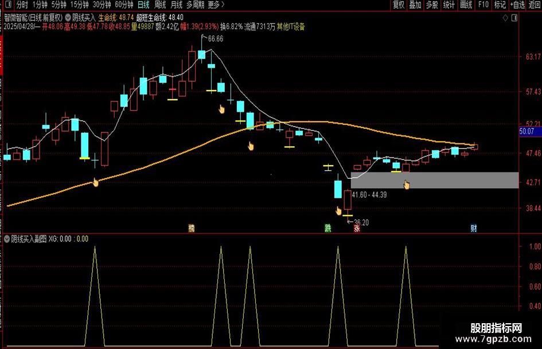Screen dimensions: 542x349
Task: Select the 15分钟 period tab
Action: (79, 5)
